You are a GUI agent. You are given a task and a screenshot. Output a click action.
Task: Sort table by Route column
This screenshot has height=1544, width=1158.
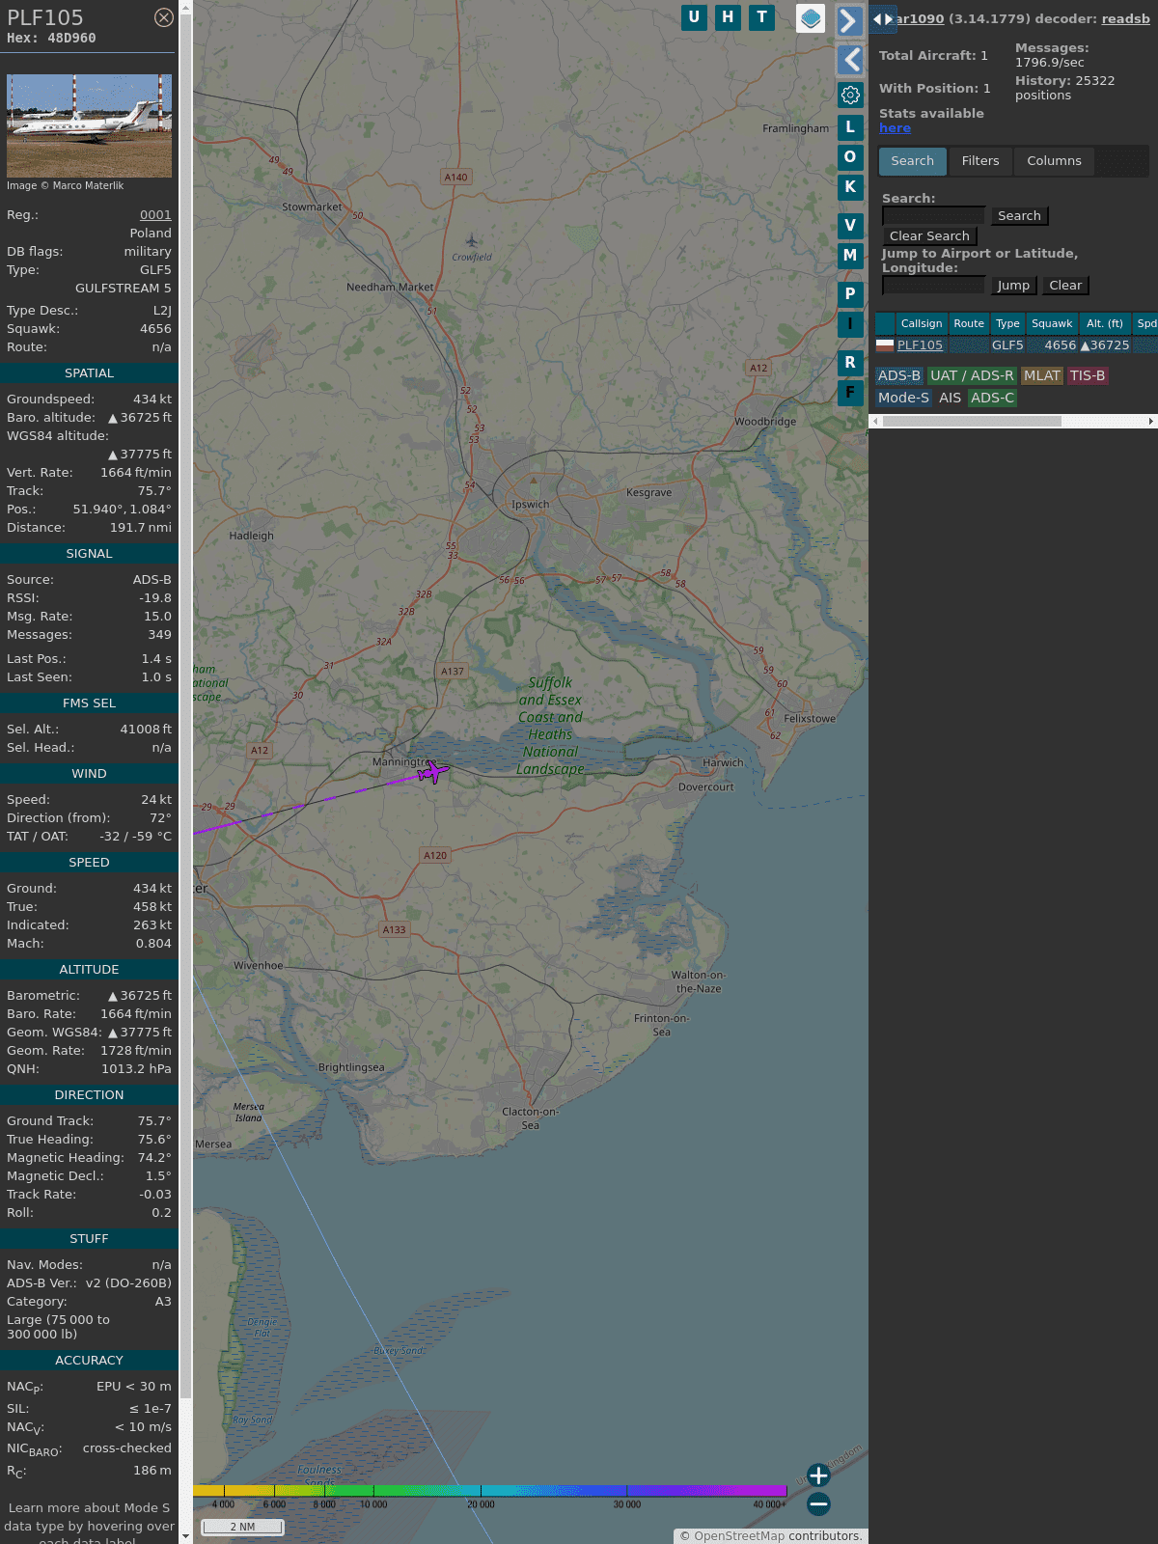point(969,323)
